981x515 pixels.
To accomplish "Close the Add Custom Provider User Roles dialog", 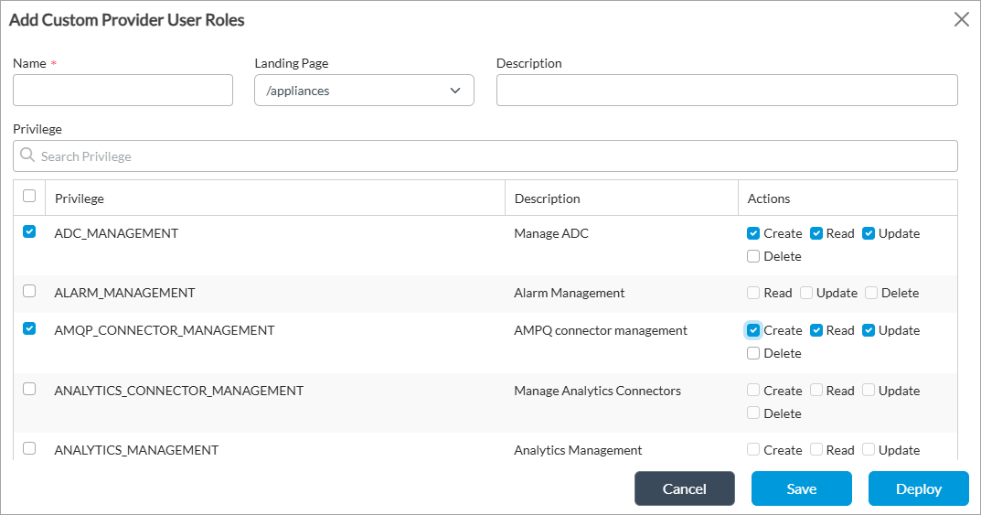I will point(961,19).
